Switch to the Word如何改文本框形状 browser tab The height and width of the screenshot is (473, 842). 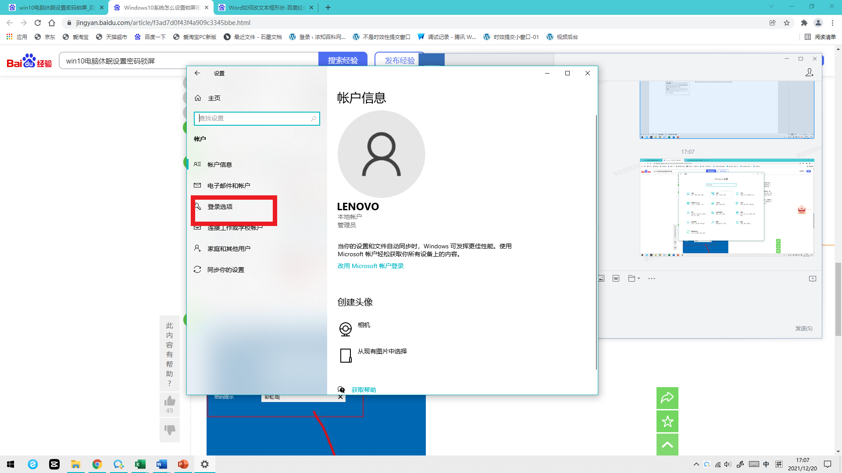266,7
